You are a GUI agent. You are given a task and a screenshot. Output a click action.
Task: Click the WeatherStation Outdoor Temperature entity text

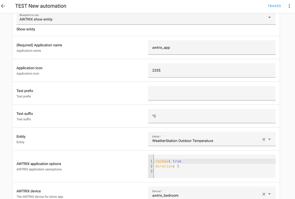tap(183, 141)
